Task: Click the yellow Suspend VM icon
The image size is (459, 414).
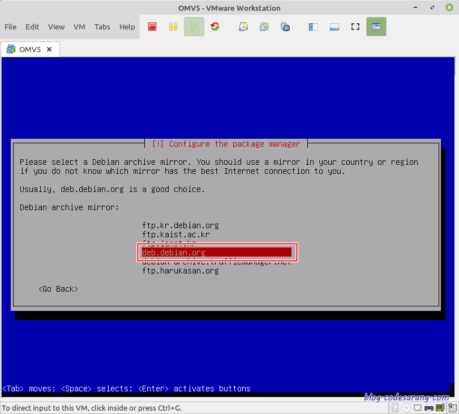Action: (x=173, y=27)
